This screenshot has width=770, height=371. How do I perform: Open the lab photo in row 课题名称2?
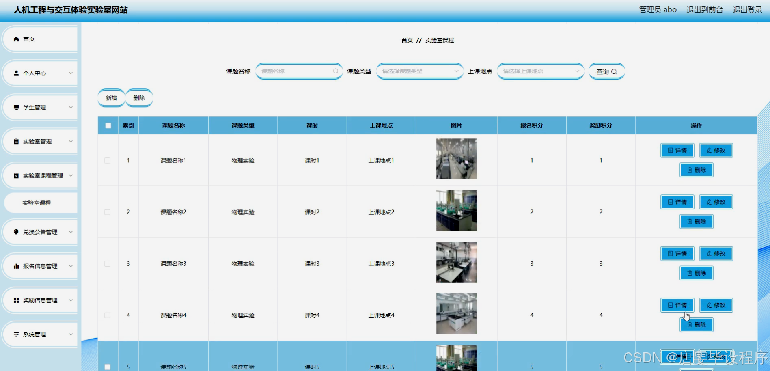[x=457, y=210]
